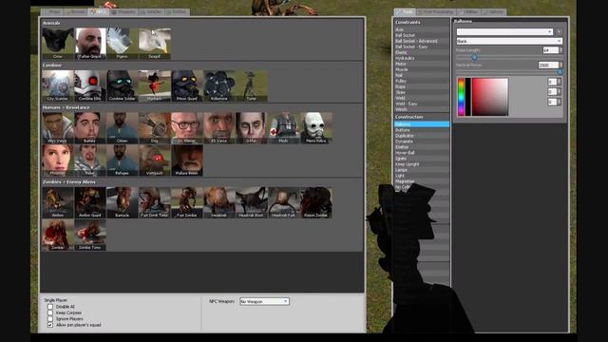Switch to the Weapons tab
Screen dimensions: 608x342
[124, 12]
